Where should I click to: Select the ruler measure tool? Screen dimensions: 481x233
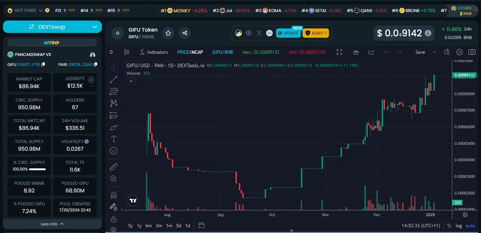(113, 167)
